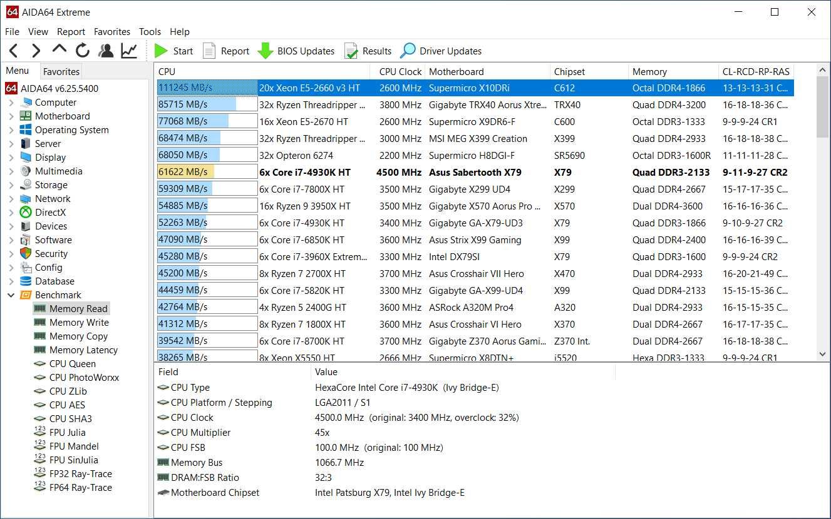
Task: Select FPU Julia benchmark
Action: click(x=60, y=432)
